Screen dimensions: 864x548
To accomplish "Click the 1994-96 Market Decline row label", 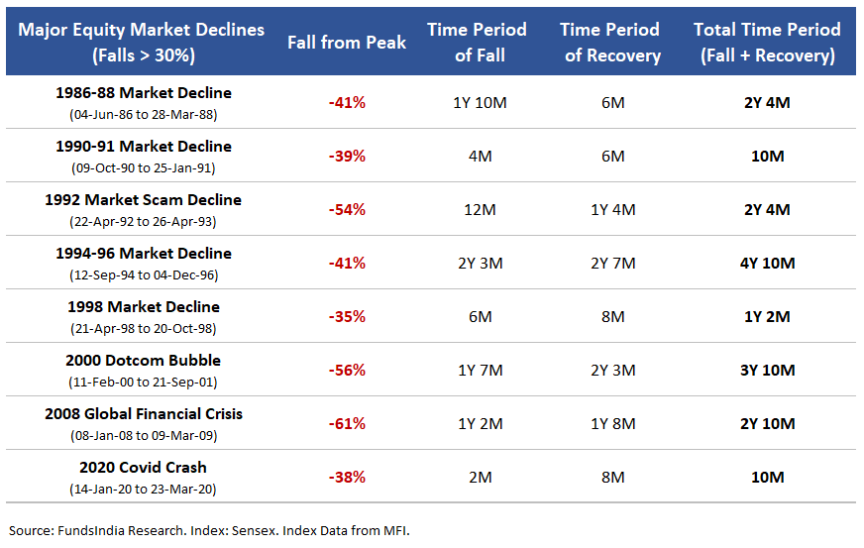I will tap(144, 254).
